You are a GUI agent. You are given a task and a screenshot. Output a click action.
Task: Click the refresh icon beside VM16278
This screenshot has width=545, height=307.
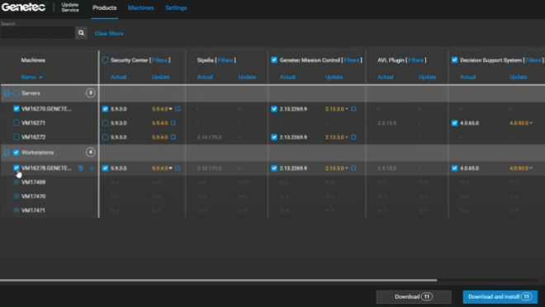pos(81,168)
